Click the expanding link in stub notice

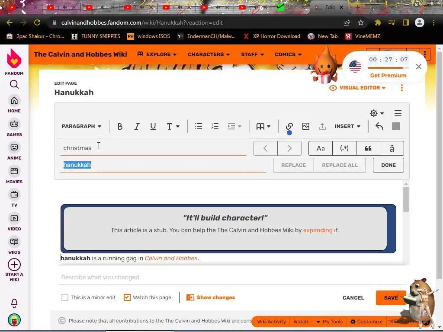point(318,230)
